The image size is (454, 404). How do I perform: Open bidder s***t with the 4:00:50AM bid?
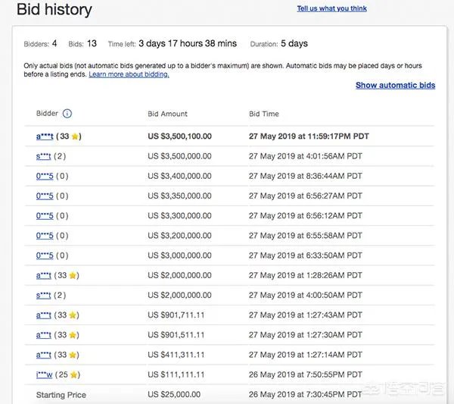(43, 295)
